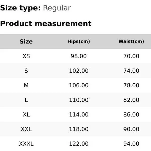The image size is (151, 151).
Task: Click the 70.00 waist value
Action: (131, 56)
